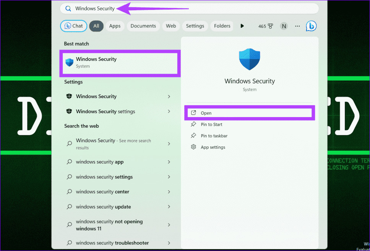
Task: Click magnifier icon beside windows security update
Action: (70, 207)
